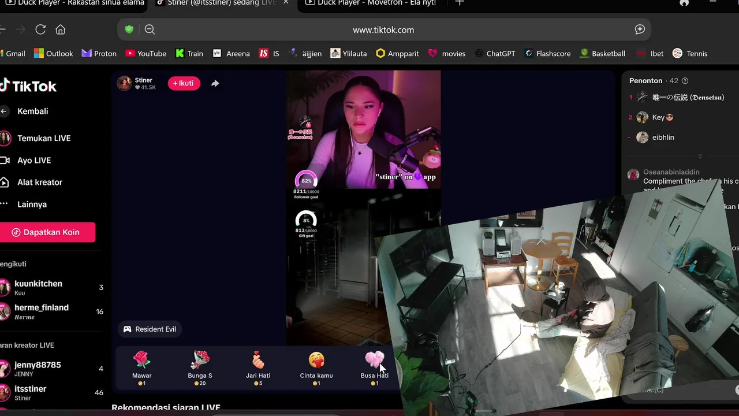Send the Busa Hati gift
Image resolution: width=739 pixels, height=416 pixels.
point(374,368)
